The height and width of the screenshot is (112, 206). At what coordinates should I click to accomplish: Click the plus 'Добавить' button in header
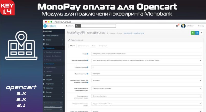pyautogui.click(x=70, y=26)
